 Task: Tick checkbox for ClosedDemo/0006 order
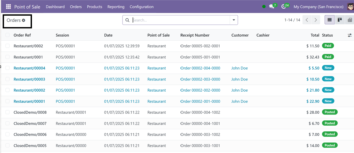[x=7, y=134]
